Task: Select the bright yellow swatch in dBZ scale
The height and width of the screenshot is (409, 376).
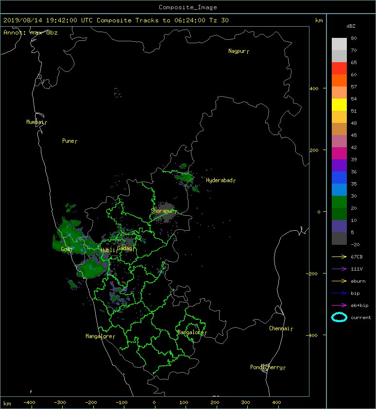Action: click(x=339, y=104)
